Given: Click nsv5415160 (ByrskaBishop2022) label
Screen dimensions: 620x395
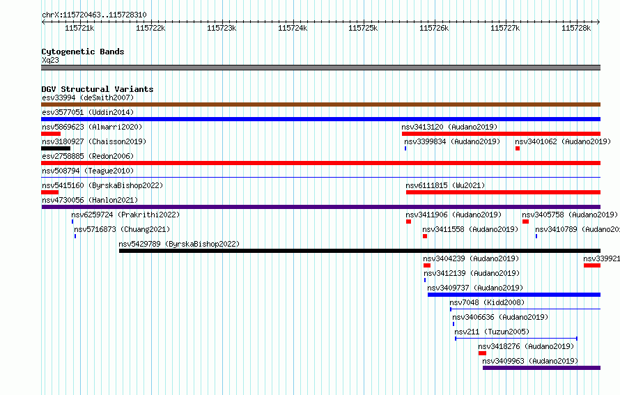Looking at the screenshot, I should (102, 185).
